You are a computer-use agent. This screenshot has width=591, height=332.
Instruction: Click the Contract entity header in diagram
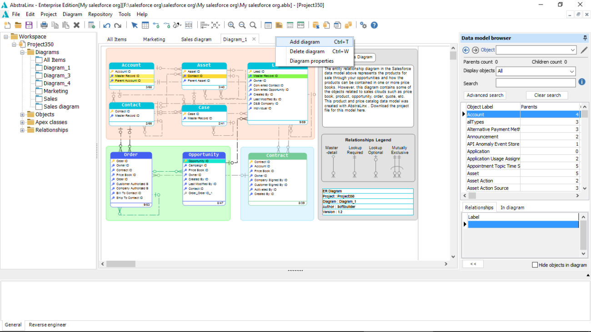click(277, 155)
